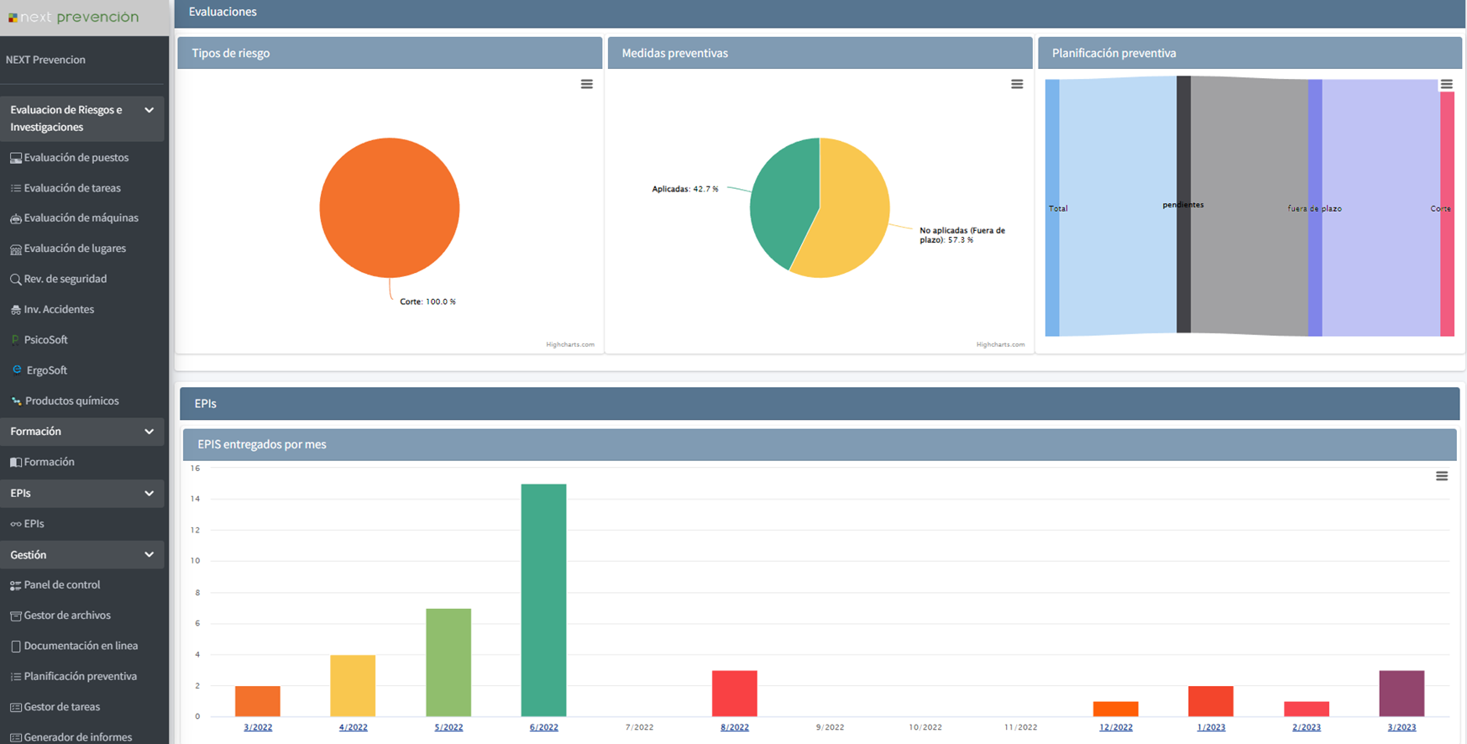Open the Tipos de riesgo chart menu icon
The width and height of the screenshot is (1467, 744).
(587, 84)
